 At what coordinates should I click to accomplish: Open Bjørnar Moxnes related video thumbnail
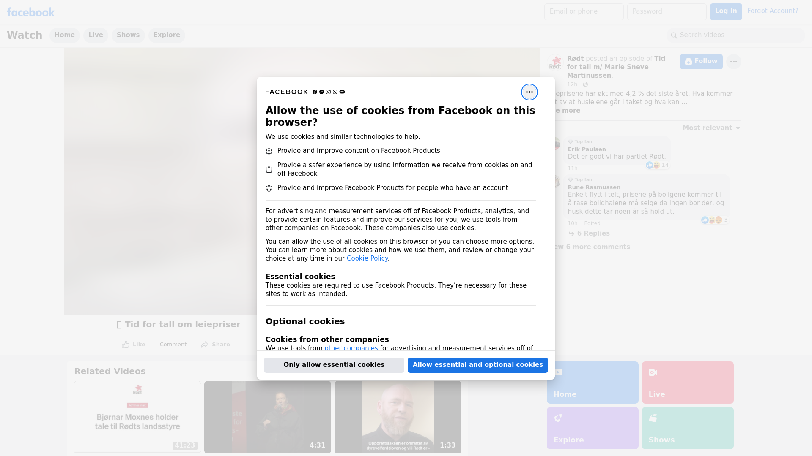pyautogui.click(x=137, y=417)
